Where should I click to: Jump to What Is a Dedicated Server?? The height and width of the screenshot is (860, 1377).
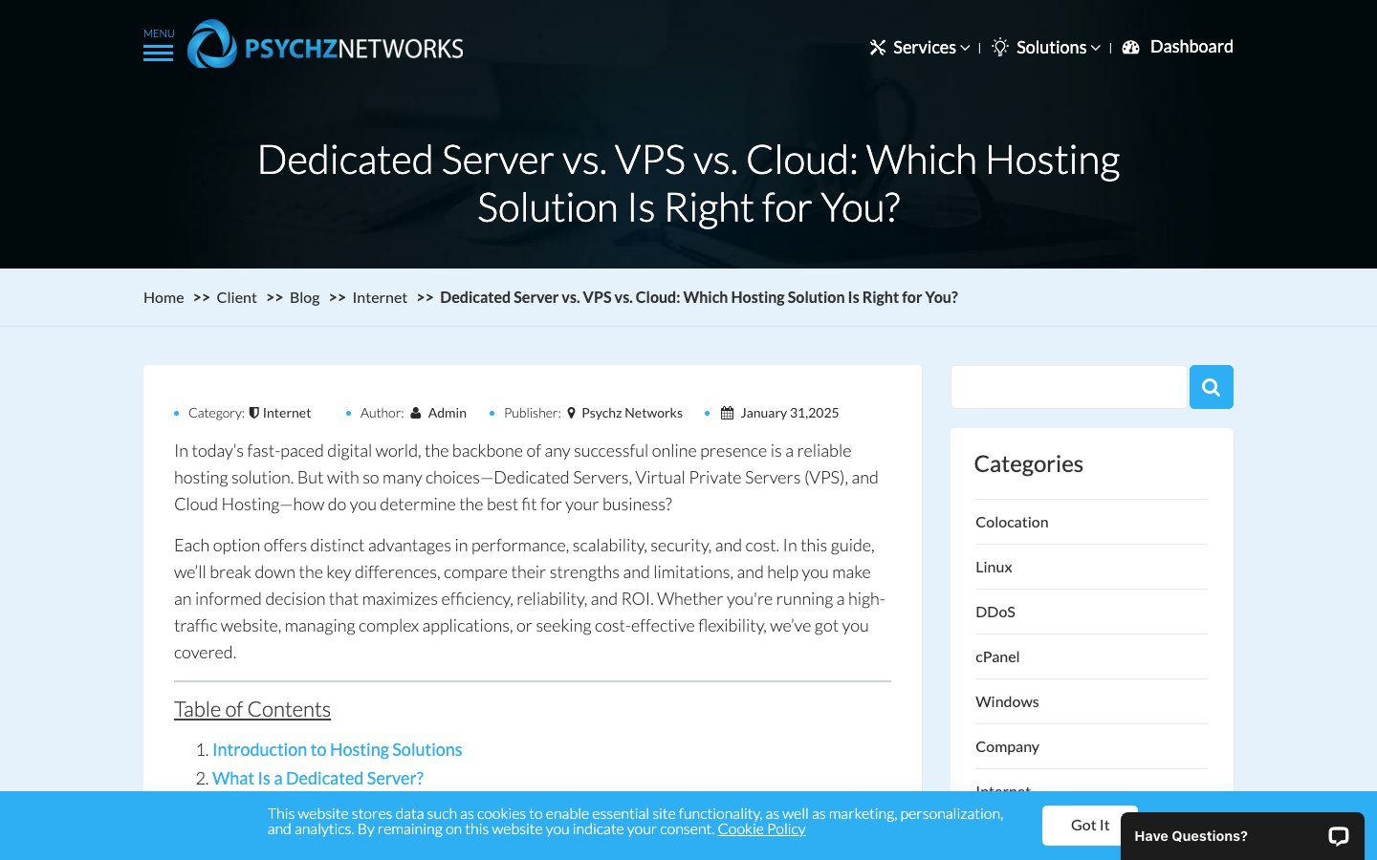(317, 779)
